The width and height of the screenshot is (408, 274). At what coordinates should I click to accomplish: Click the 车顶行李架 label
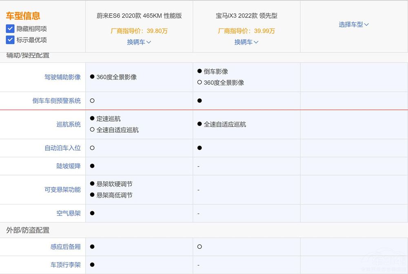(65, 265)
